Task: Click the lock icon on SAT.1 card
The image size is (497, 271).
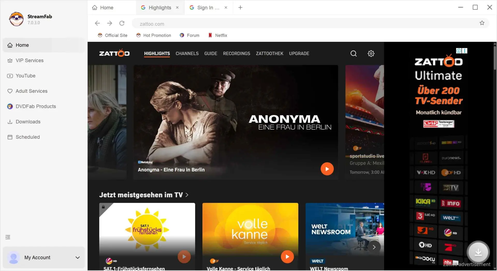Action: click(x=103, y=207)
